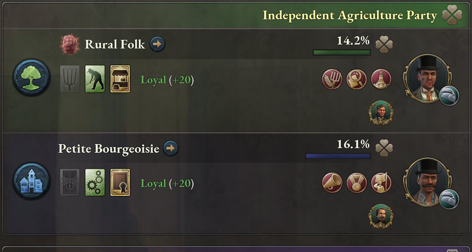Click the Petite Bourgeoisie blue clout bar
Screen dimensions: 472x252
click(338, 156)
